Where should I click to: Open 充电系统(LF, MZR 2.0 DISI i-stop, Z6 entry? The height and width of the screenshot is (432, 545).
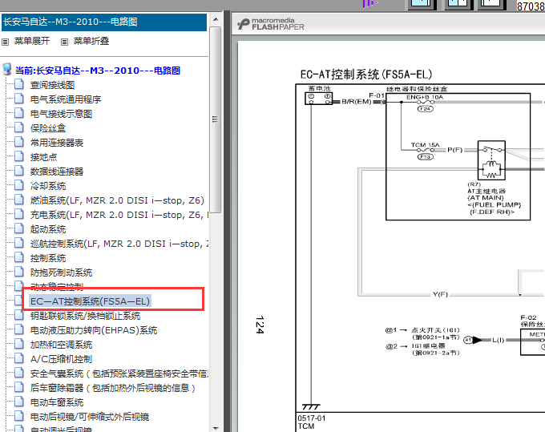point(119,215)
